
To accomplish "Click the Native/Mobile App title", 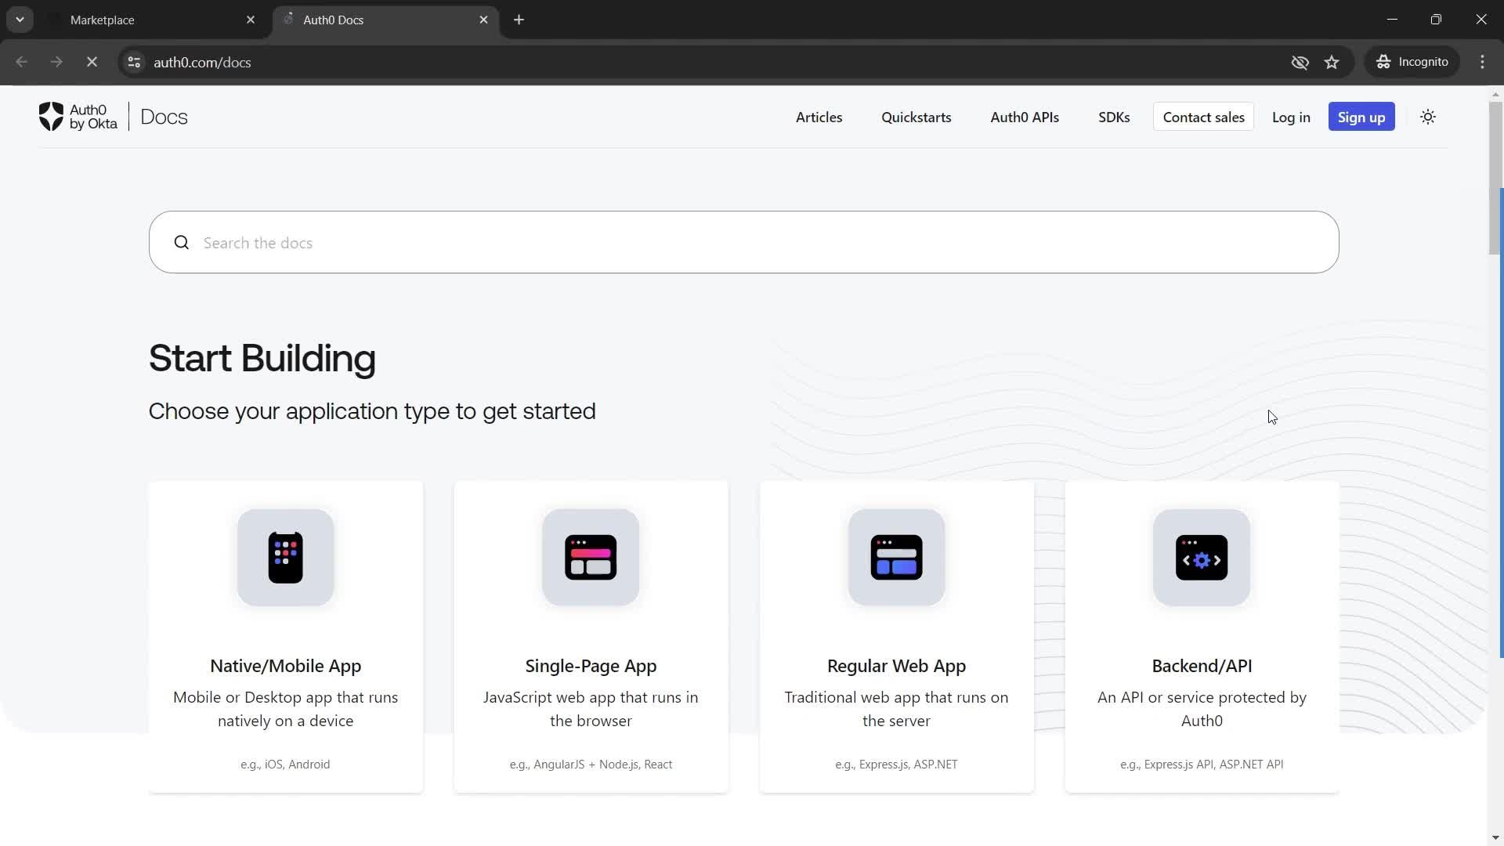I will pyautogui.click(x=285, y=666).
